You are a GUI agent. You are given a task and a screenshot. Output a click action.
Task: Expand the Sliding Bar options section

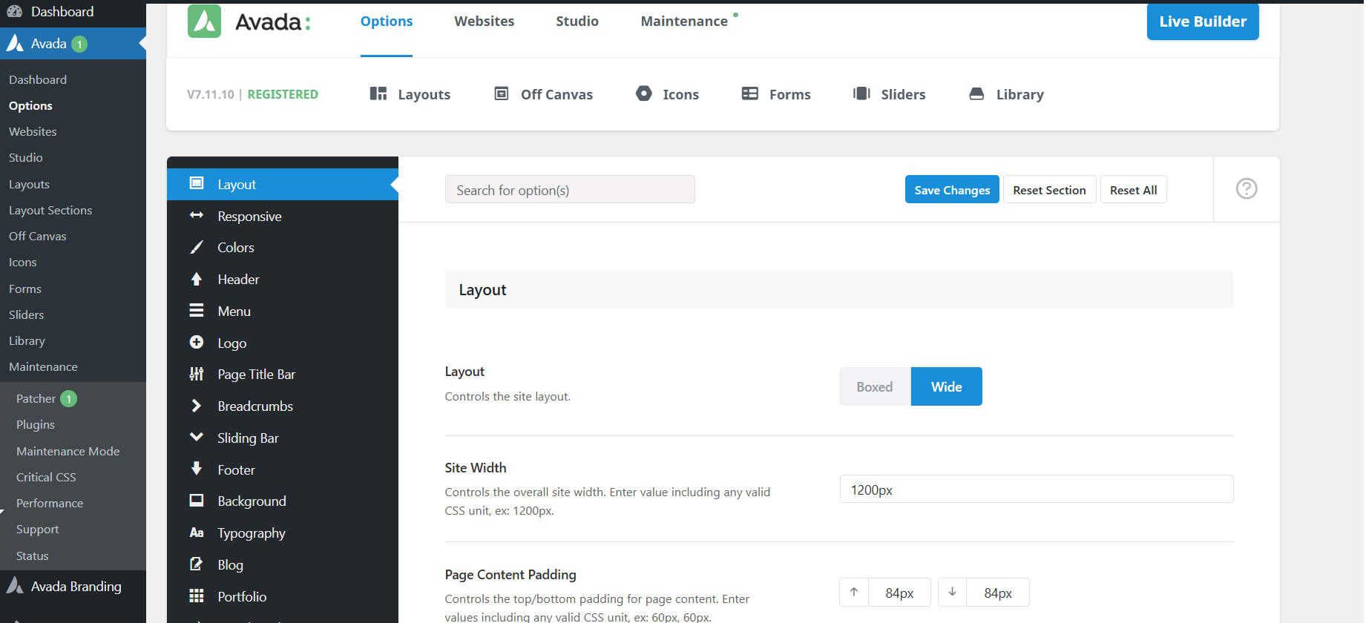pyautogui.click(x=248, y=438)
